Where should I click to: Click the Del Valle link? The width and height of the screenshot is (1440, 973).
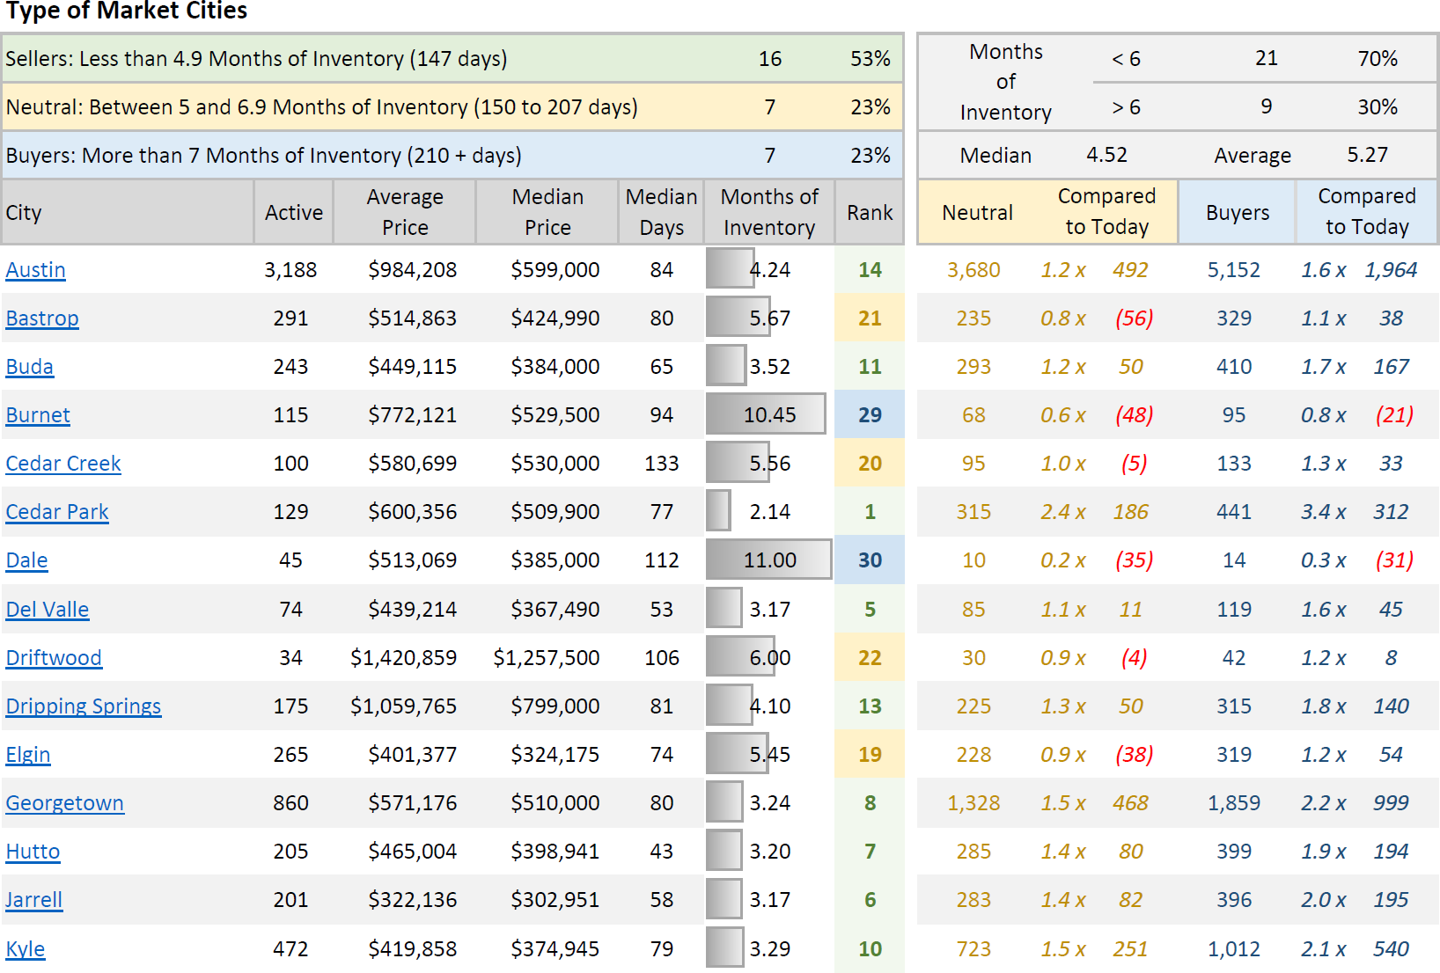pos(48,610)
